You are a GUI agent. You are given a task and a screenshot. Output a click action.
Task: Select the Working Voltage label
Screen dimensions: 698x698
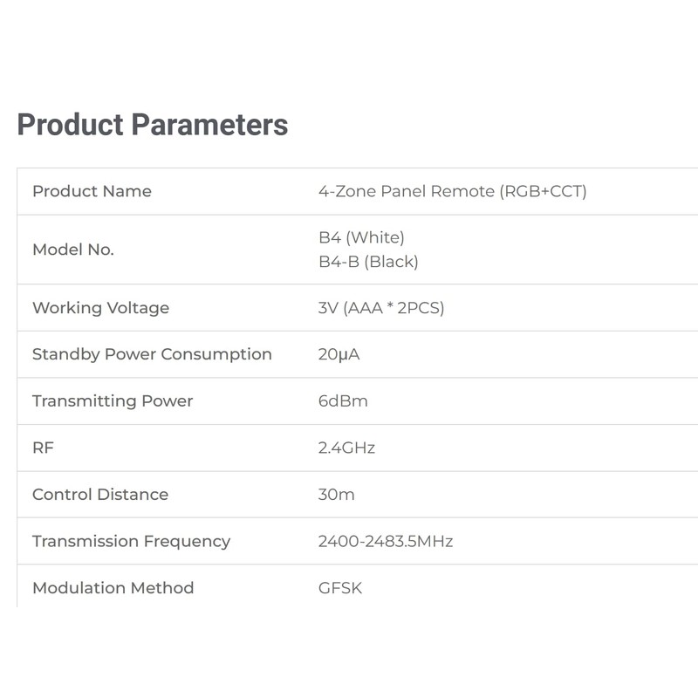(x=100, y=308)
